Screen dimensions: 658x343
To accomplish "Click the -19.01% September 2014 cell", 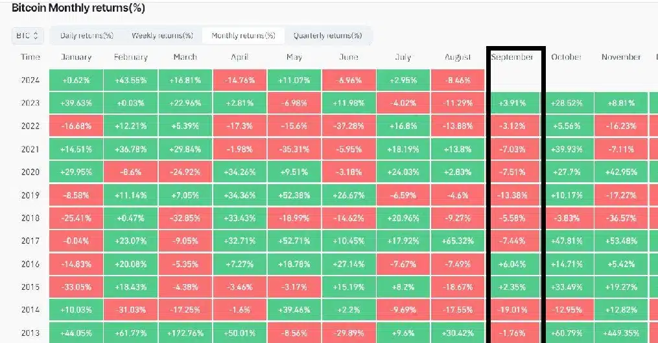I will (x=512, y=310).
